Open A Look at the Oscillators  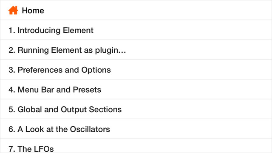136,129
